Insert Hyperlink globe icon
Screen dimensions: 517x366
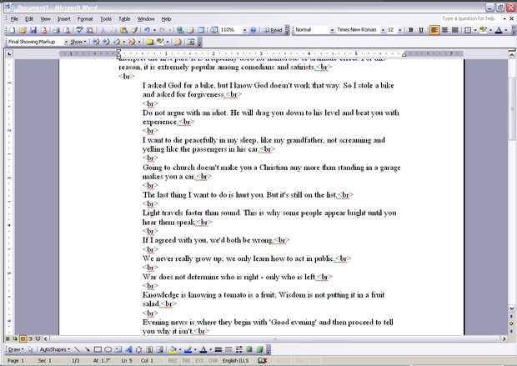pos(180,30)
